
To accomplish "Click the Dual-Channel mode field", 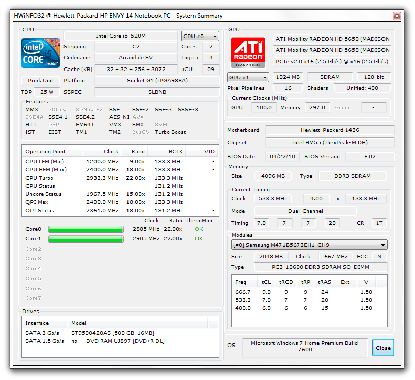I will pyautogui.click(x=305, y=211).
